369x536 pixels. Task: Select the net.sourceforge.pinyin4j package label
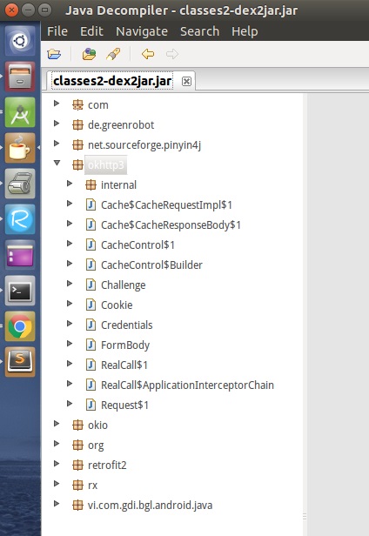coord(144,145)
